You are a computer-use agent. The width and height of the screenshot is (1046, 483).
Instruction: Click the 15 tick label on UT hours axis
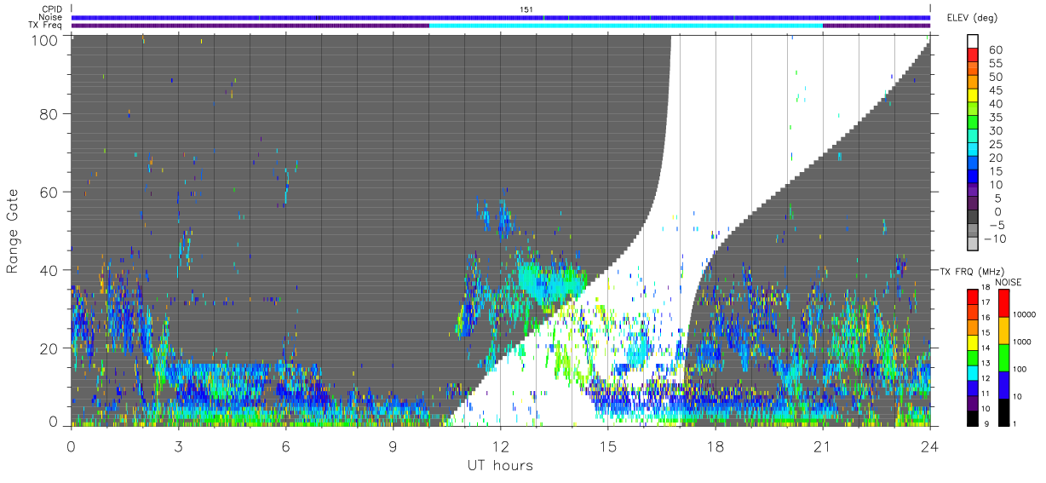608,446
